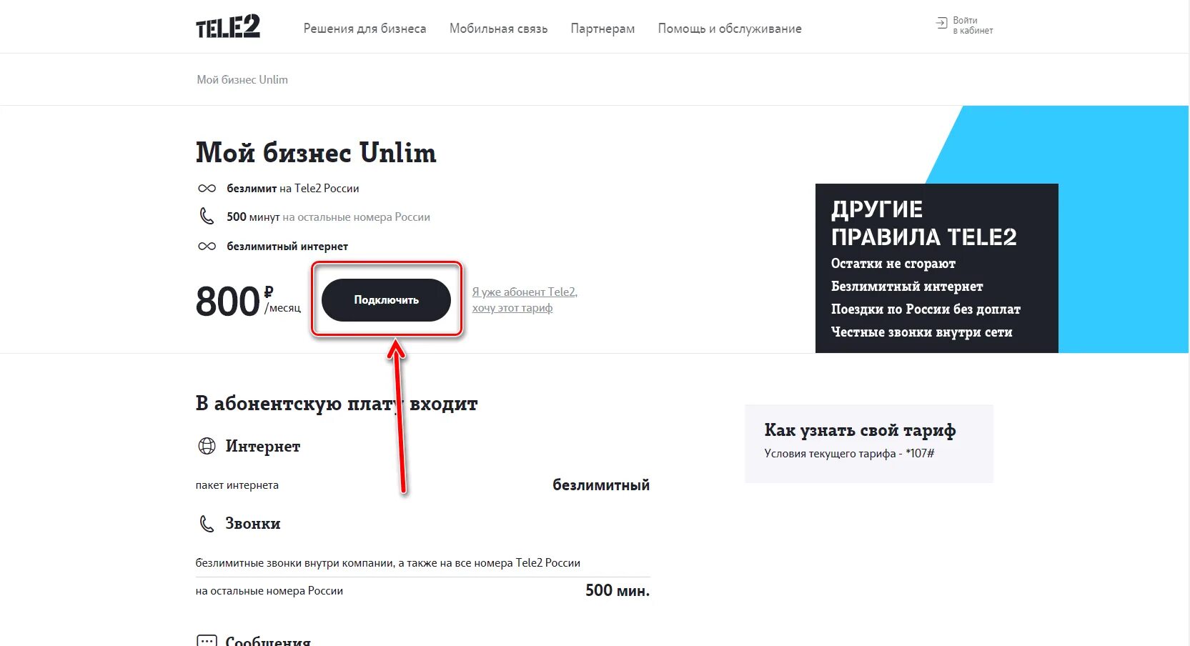Click the 800 ₽/месяц price
1190x646 pixels.
(x=248, y=301)
